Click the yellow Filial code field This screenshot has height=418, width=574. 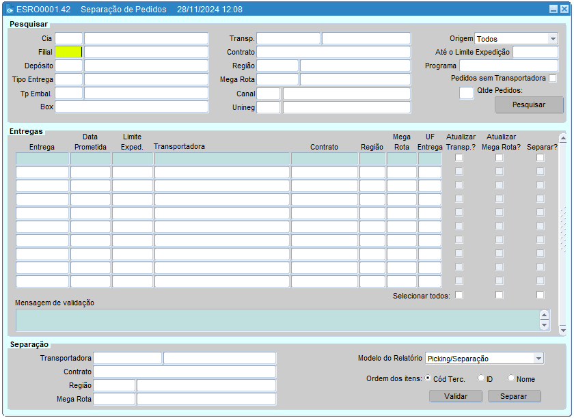tap(68, 52)
